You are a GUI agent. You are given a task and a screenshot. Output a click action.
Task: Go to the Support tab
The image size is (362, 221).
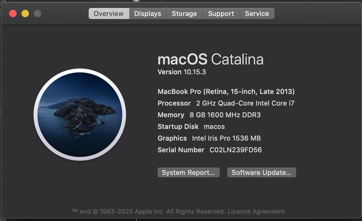coord(221,14)
